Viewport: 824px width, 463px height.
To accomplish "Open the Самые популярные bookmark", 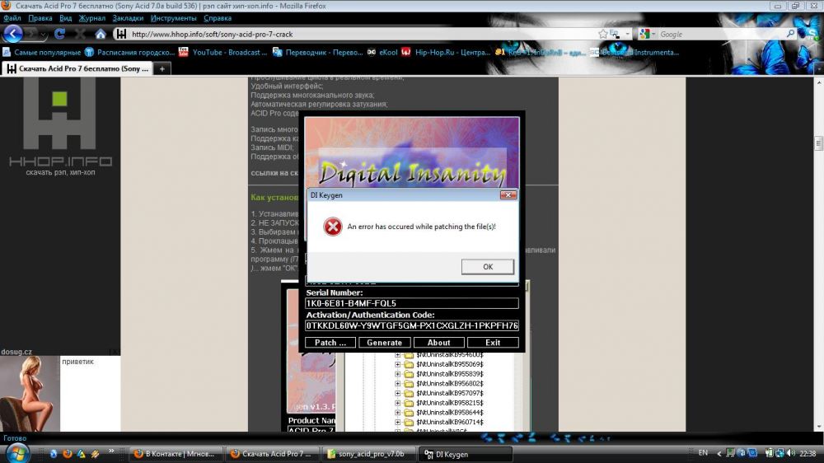I will tap(42, 52).
